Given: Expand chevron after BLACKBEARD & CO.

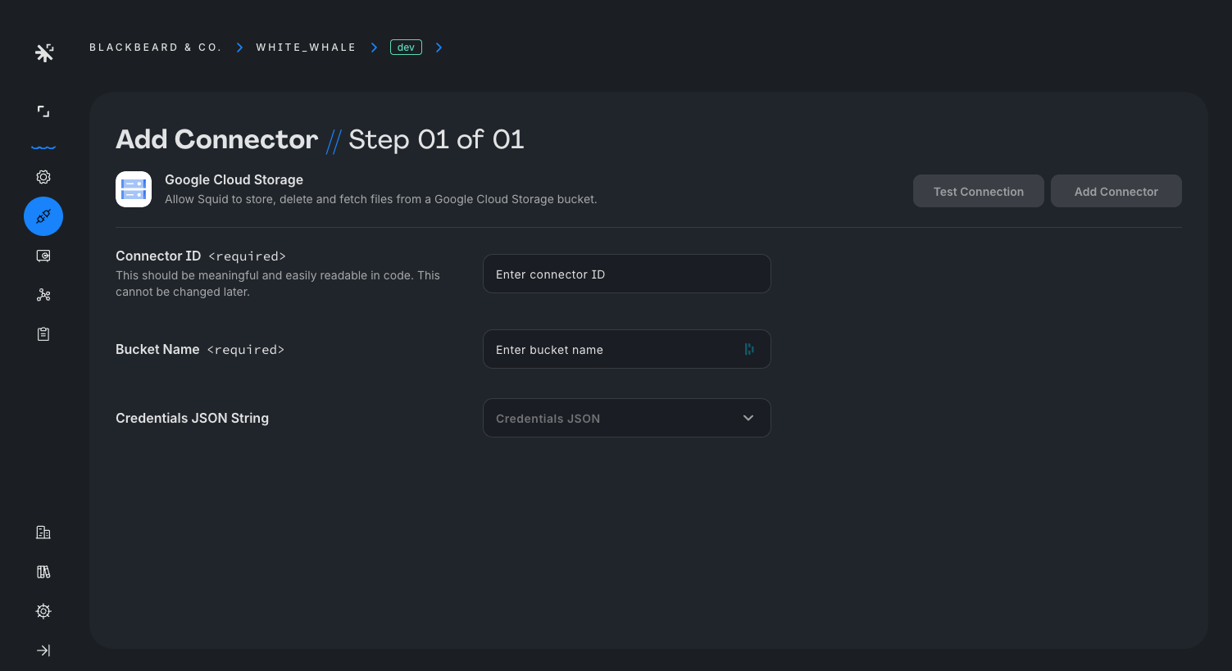Looking at the screenshot, I should pyautogui.click(x=239, y=48).
